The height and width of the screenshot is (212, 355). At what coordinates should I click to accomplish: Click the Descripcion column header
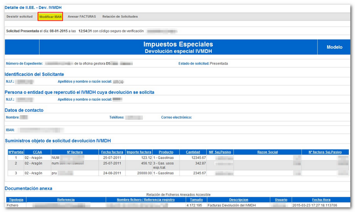click(239, 200)
